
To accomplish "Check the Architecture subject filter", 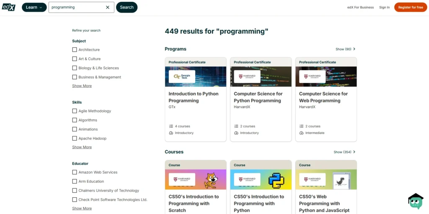I will click(75, 50).
